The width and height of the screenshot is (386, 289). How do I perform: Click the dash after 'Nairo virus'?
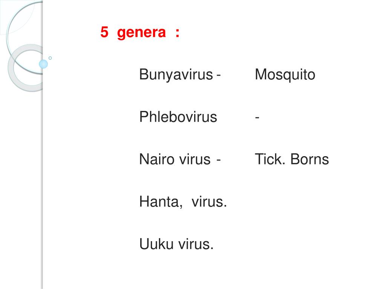219,160
